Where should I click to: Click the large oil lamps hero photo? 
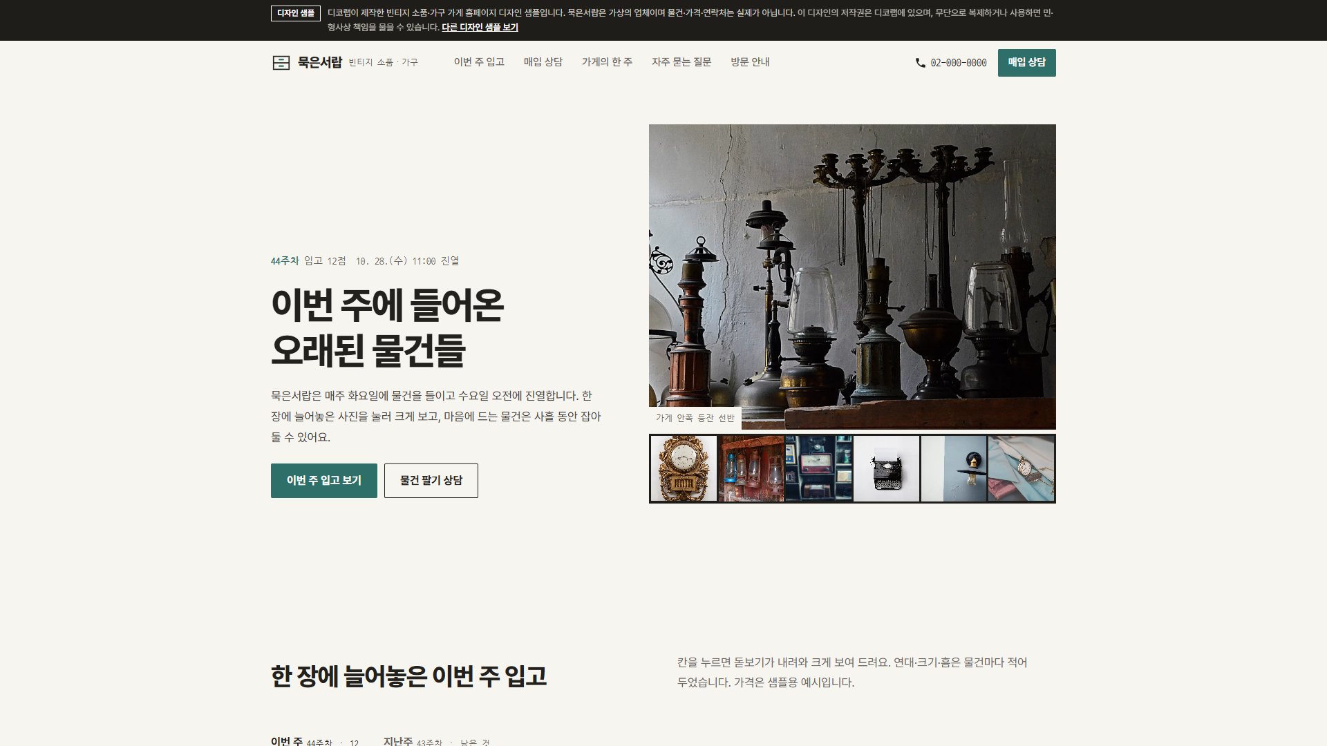(x=852, y=276)
